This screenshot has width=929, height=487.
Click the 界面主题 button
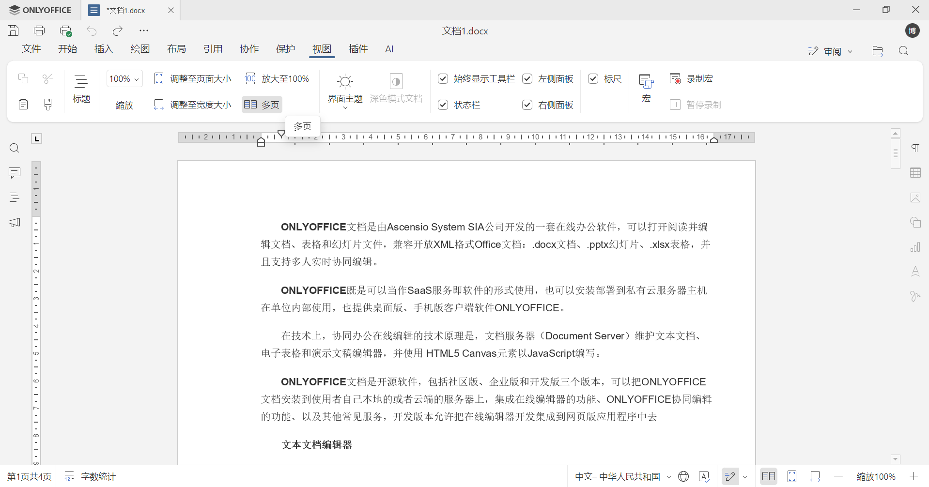(344, 90)
